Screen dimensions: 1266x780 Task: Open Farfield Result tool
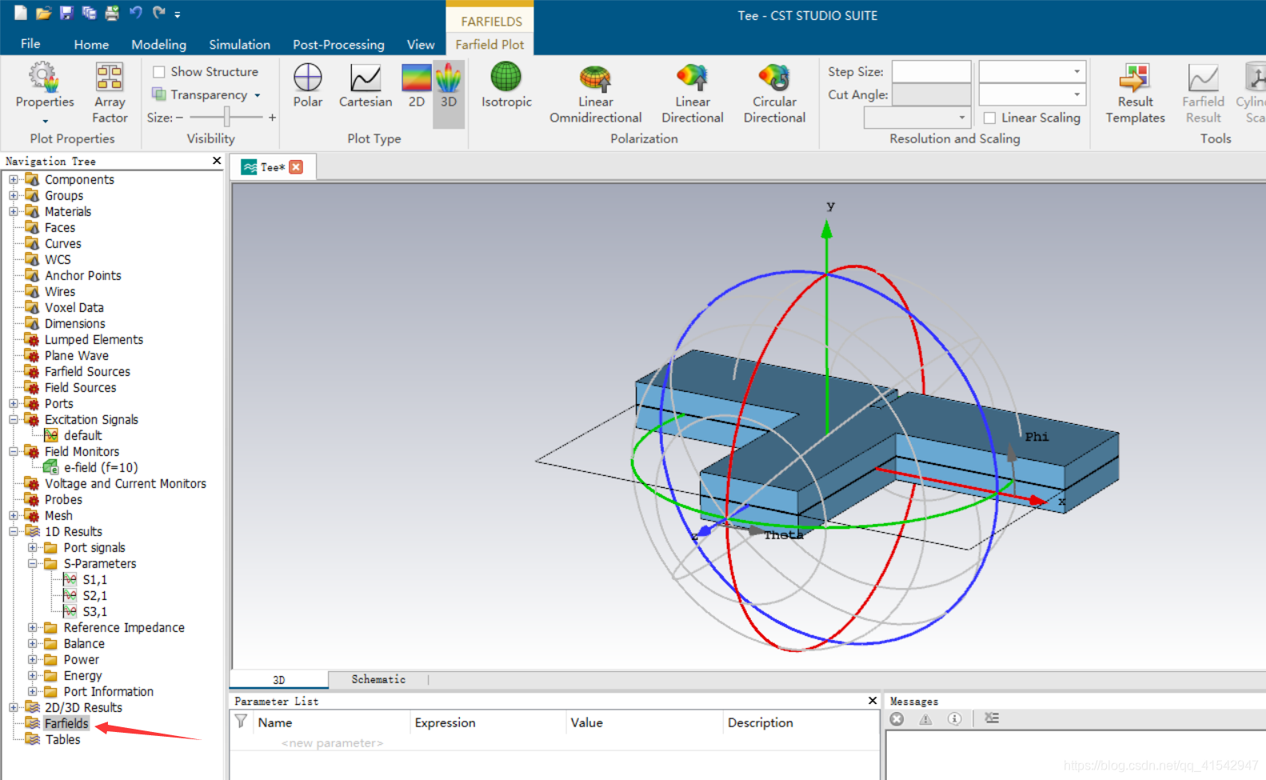(x=1204, y=94)
